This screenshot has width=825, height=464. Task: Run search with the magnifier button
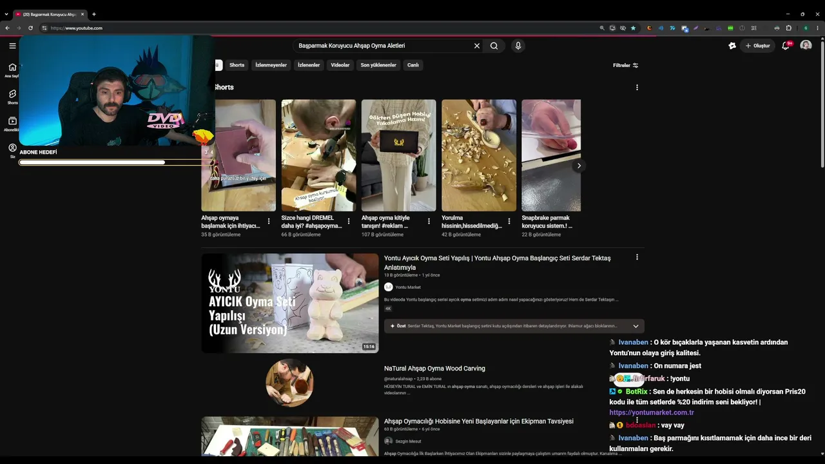[x=494, y=46]
